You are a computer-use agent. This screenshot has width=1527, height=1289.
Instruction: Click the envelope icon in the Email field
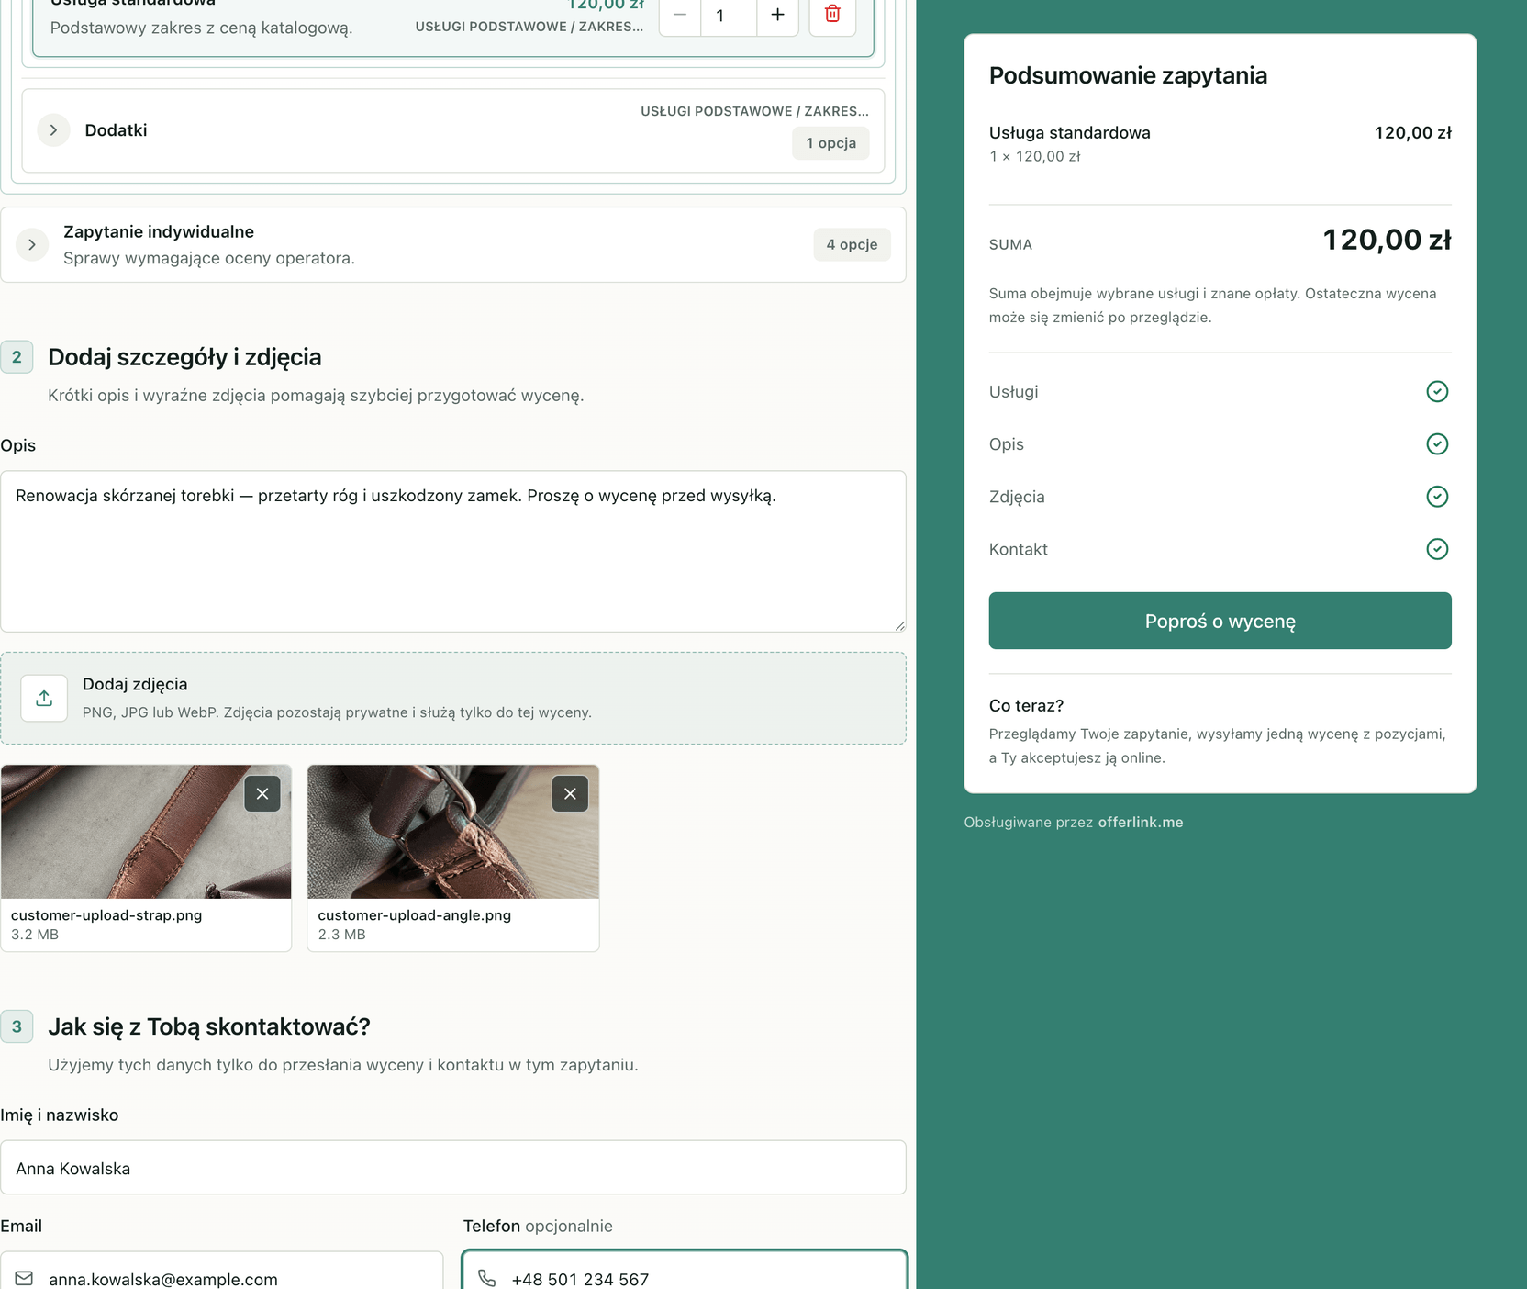tap(24, 1278)
